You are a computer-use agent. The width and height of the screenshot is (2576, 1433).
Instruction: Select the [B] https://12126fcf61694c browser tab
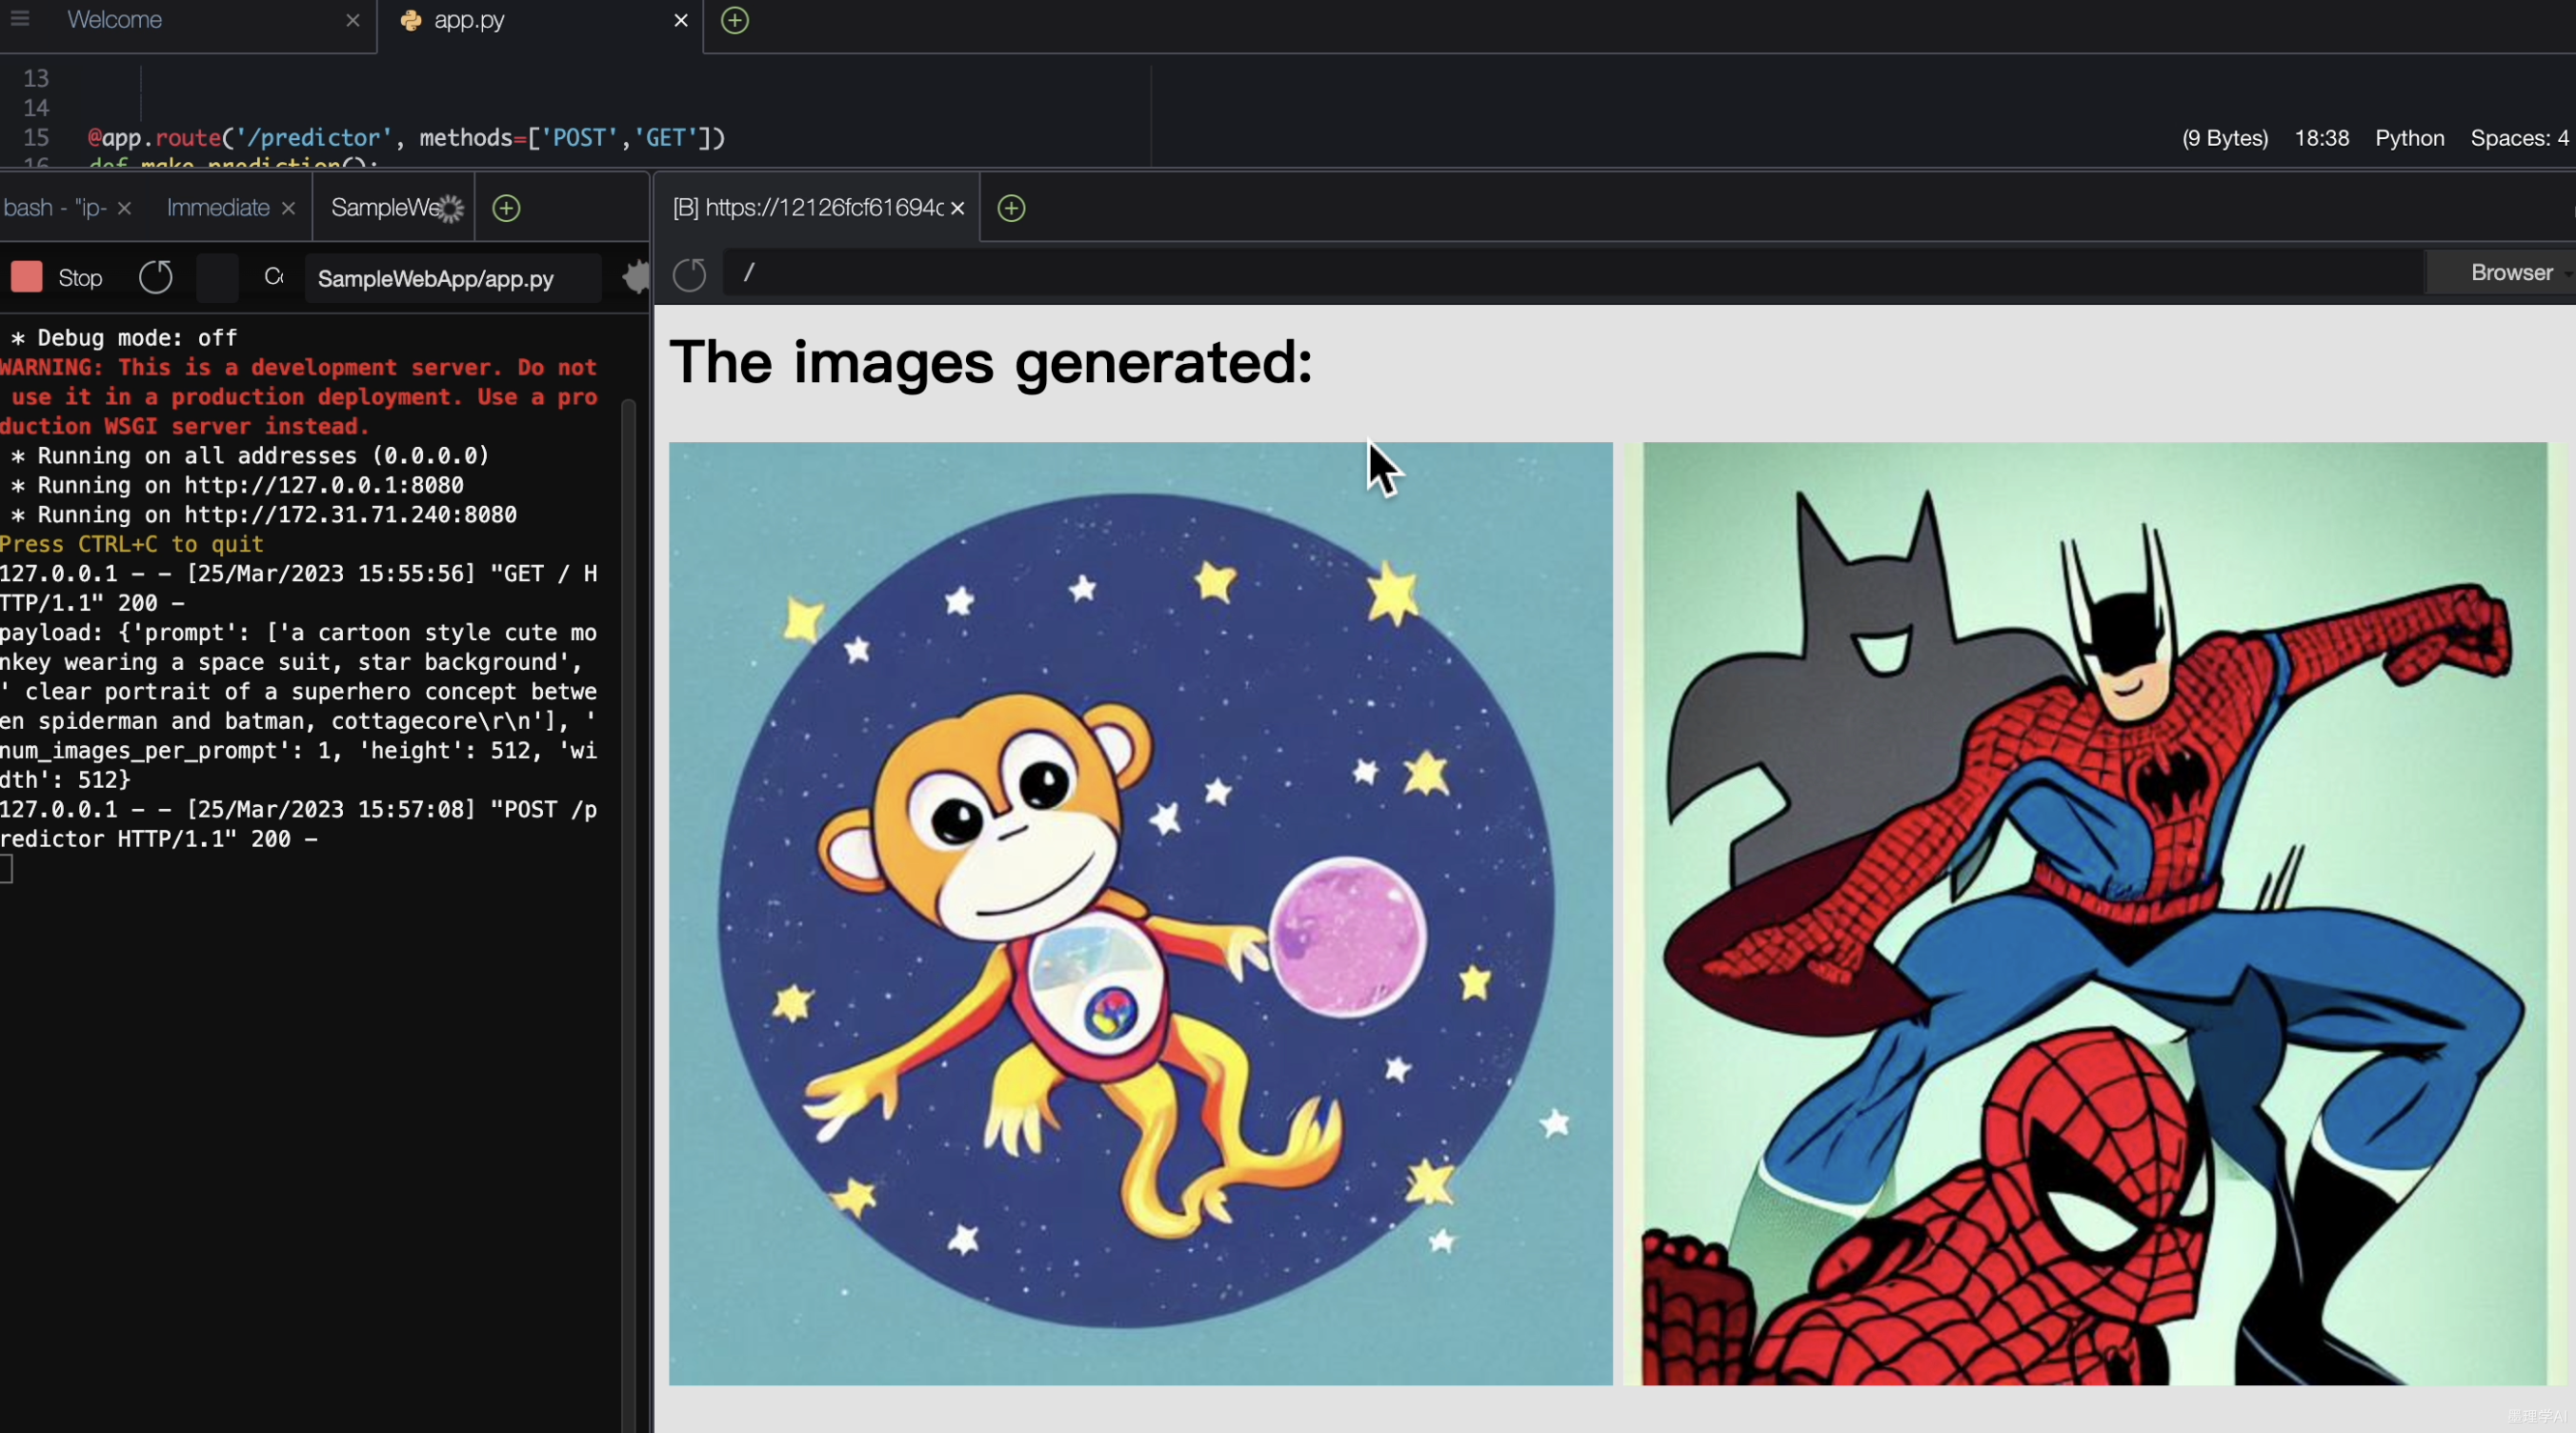(x=808, y=208)
